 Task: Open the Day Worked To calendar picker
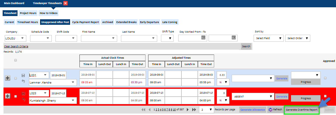[x=234, y=38]
